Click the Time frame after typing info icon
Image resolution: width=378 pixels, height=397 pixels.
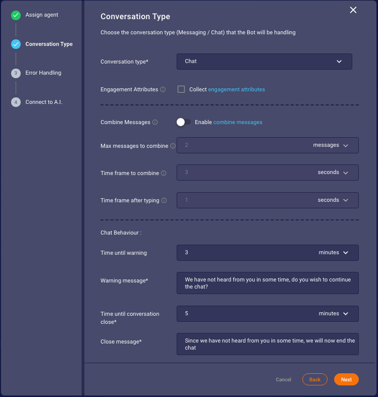pyautogui.click(x=164, y=201)
